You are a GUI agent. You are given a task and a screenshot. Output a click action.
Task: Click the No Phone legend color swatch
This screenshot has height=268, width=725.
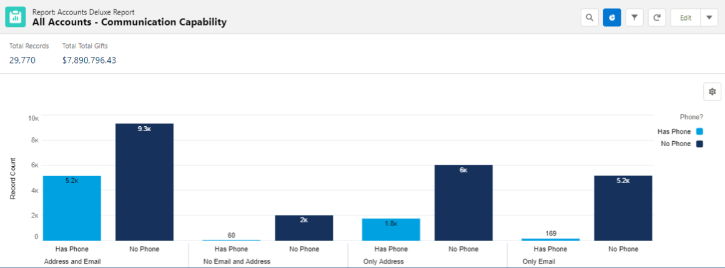[x=699, y=144]
